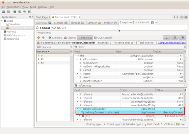Close the Instances subpanel
The width and height of the screenshot is (189, 134).
click(71, 47)
